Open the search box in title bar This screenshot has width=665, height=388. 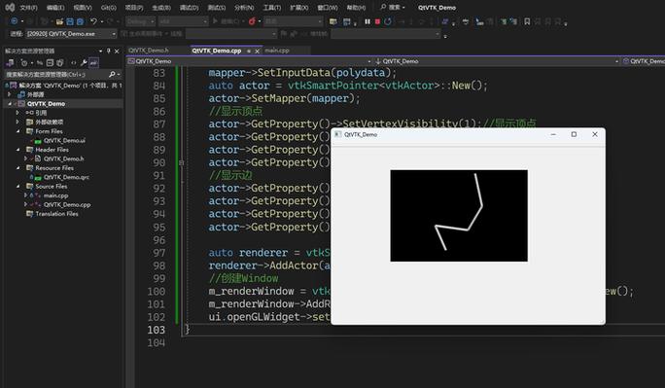pos(393,7)
